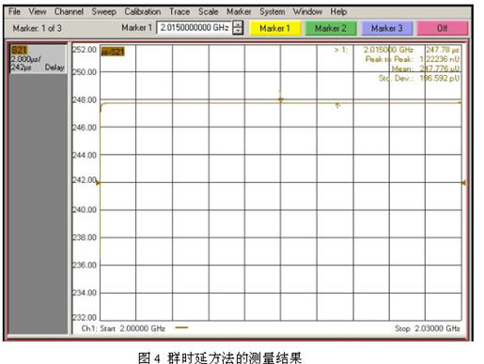Open the Trace menu

pos(180,11)
